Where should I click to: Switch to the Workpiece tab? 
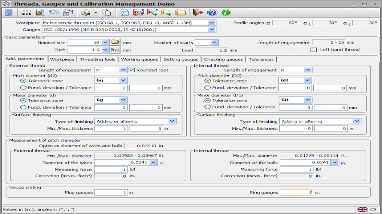point(62,59)
